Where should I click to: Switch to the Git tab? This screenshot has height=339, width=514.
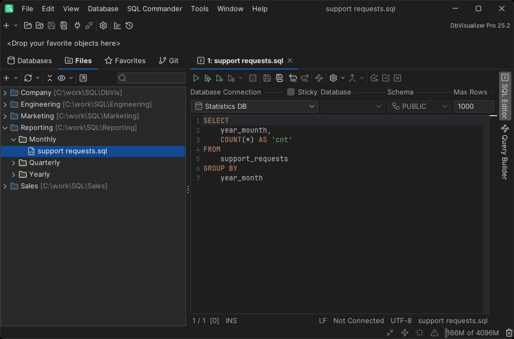(x=169, y=60)
